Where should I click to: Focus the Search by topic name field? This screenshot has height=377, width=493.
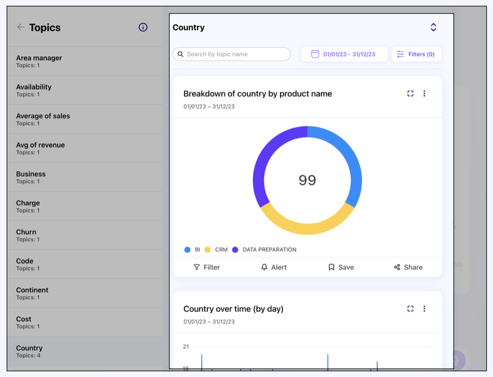coord(236,54)
